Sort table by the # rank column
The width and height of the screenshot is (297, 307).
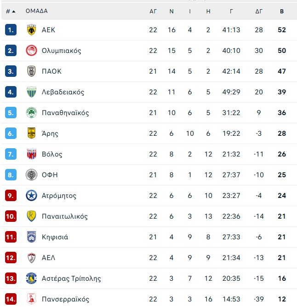coord(11,11)
